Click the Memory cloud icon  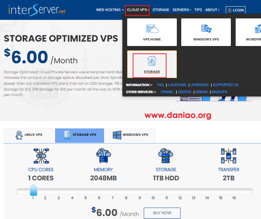(103, 156)
